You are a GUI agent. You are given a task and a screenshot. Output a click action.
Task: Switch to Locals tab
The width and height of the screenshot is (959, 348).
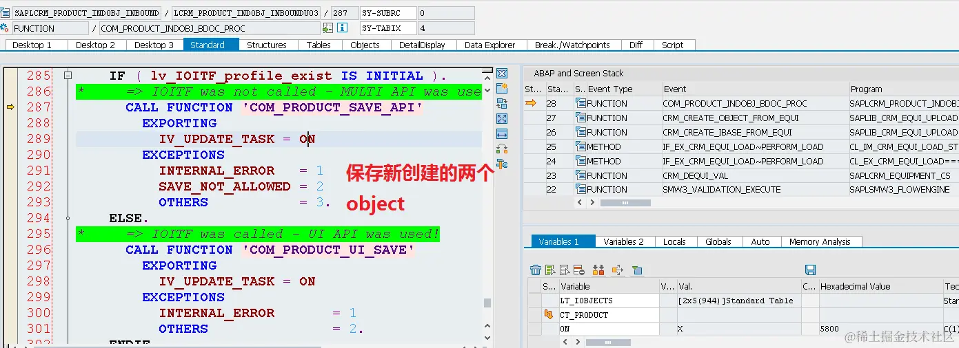tap(674, 241)
